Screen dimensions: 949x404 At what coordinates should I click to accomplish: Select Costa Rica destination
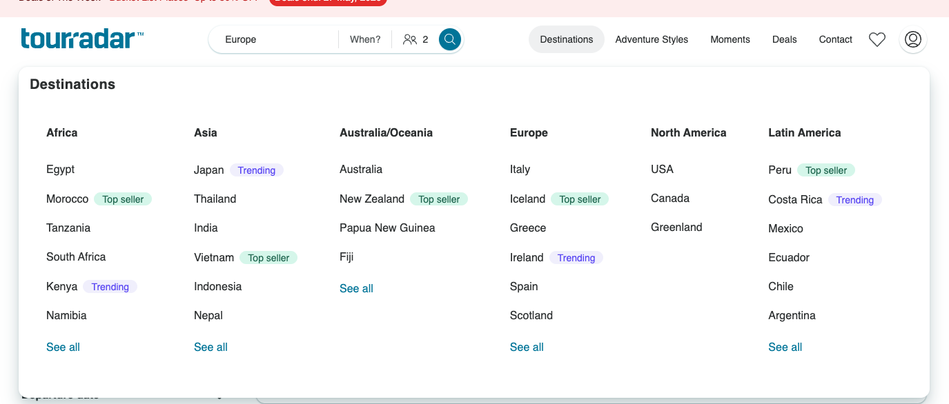point(795,199)
